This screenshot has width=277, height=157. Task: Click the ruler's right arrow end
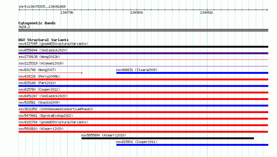[x=267, y=10]
